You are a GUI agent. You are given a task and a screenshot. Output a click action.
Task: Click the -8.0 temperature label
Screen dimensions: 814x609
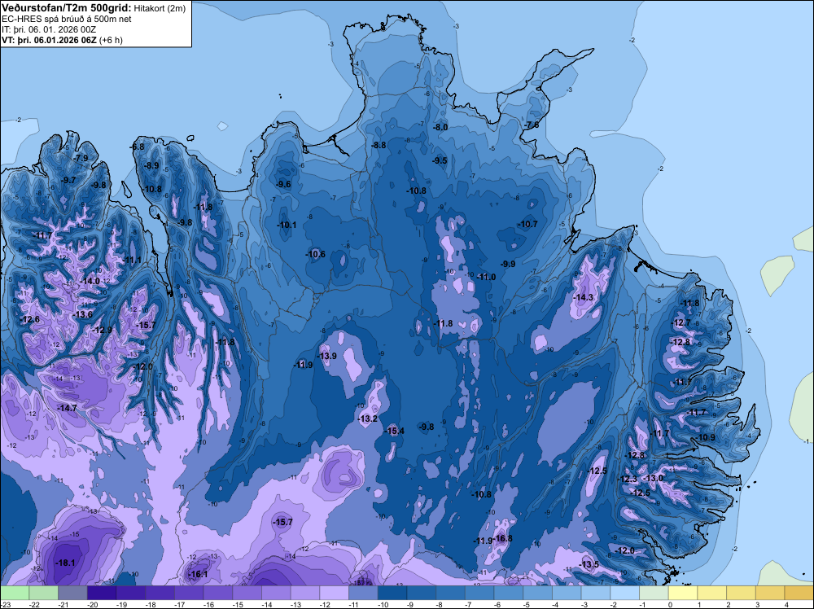[440, 127]
